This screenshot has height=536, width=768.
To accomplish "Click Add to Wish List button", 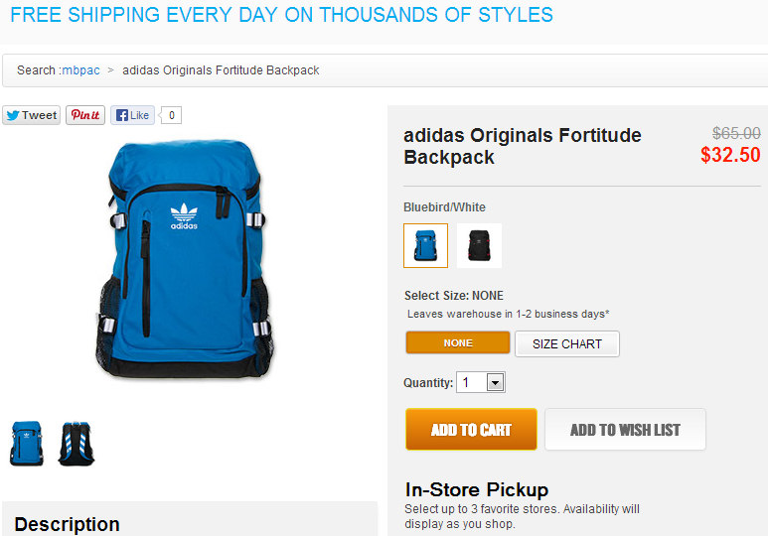I will (x=625, y=430).
